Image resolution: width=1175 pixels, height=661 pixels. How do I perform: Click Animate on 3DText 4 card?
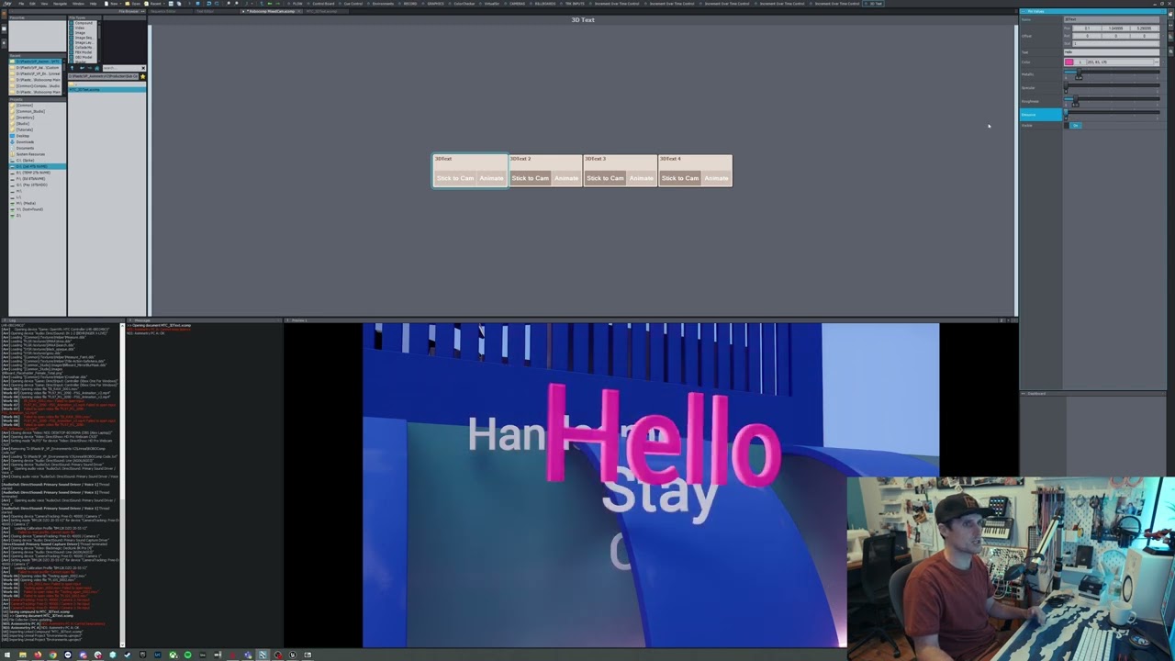click(717, 178)
